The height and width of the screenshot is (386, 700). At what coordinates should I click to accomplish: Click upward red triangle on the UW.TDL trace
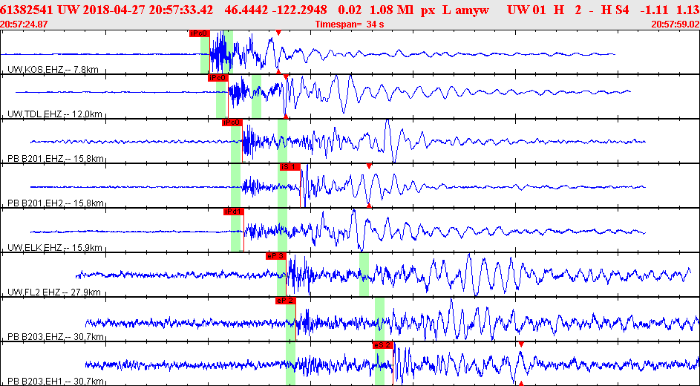pyautogui.click(x=286, y=116)
